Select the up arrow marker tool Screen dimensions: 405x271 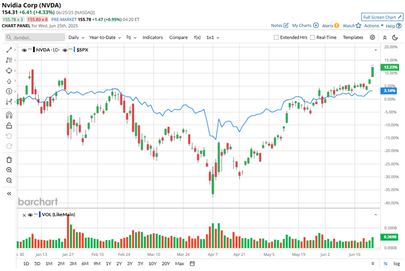coord(9,81)
